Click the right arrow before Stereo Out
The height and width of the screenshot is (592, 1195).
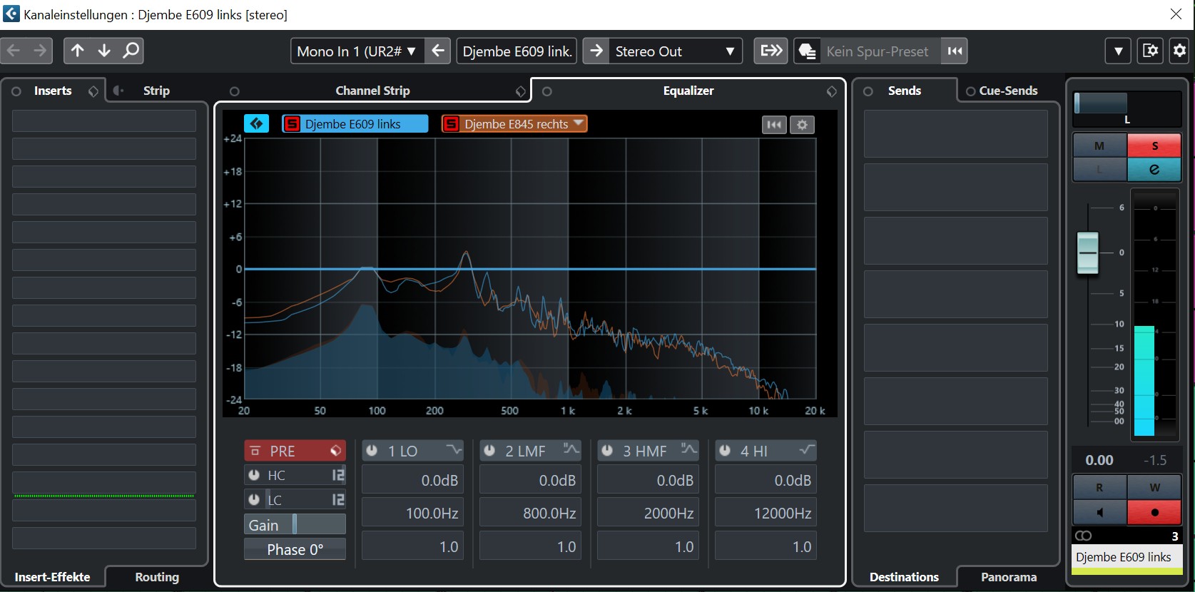click(x=596, y=51)
